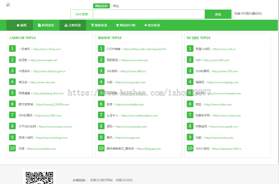Click the sitemap icon beside 分类目录

click(x=66, y=25)
